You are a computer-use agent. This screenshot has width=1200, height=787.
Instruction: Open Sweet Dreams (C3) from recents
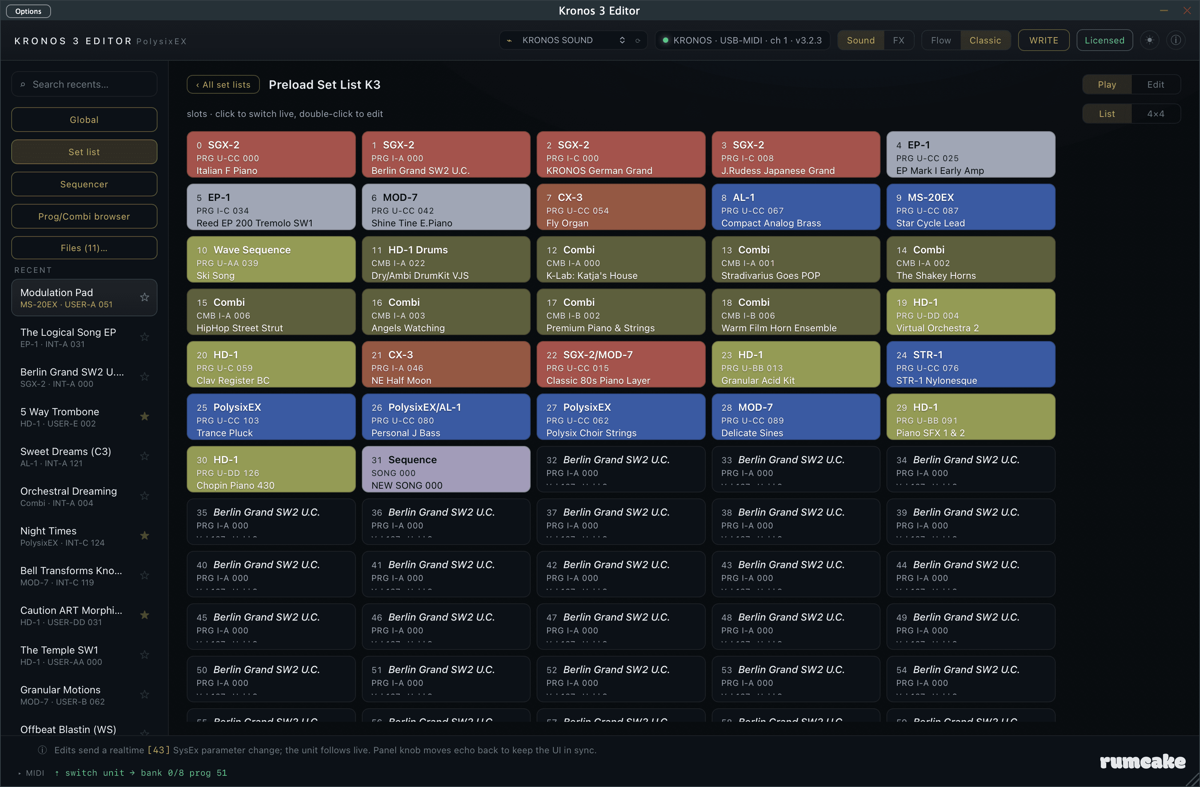tap(84, 456)
